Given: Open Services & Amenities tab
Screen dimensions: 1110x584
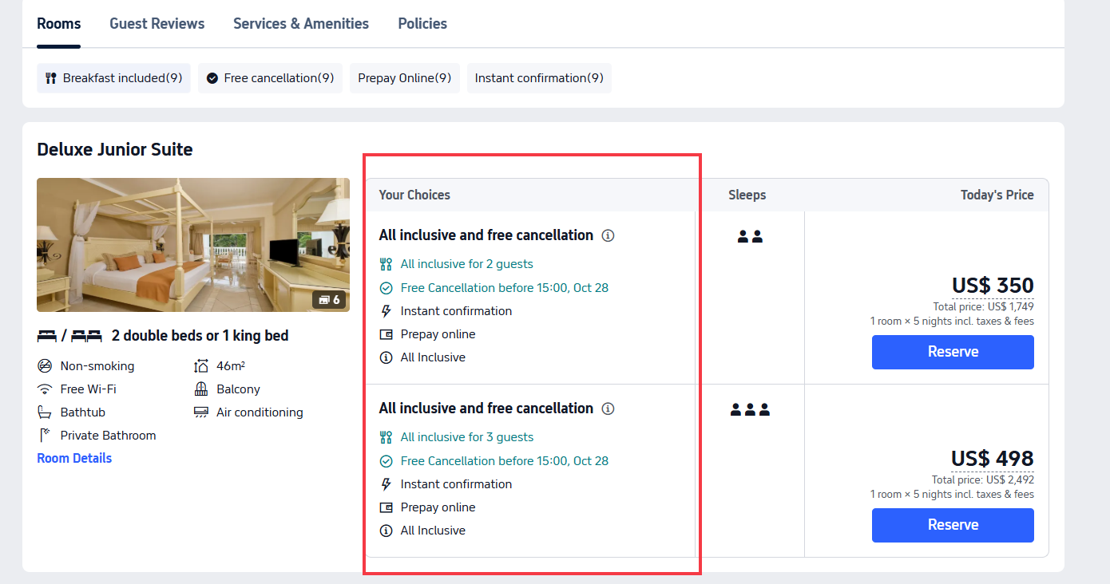Looking at the screenshot, I should pos(300,24).
